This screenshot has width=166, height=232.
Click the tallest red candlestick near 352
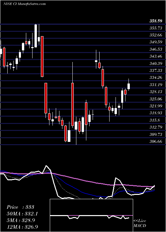click(x=42, y=57)
